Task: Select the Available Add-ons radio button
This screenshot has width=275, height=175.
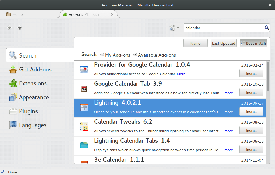Action: 135,55
